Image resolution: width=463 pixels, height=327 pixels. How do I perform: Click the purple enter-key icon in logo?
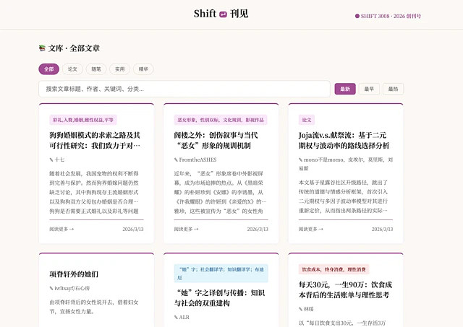click(x=224, y=14)
